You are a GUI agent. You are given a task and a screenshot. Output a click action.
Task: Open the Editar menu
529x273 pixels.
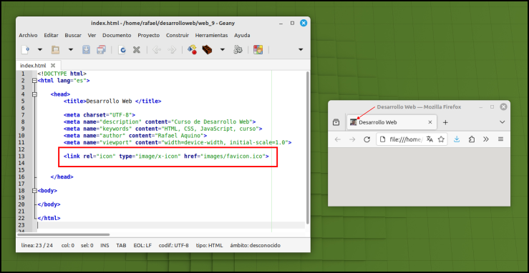tap(52, 35)
